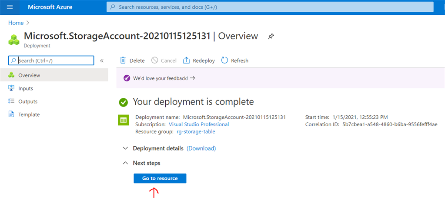The width and height of the screenshot is (445, 198).
Task: Click the Redeploy upload icon
Action: 187,60
